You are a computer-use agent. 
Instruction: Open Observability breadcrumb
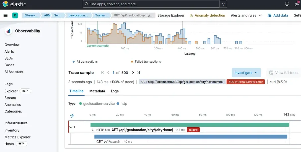click(x=31, y=15)
